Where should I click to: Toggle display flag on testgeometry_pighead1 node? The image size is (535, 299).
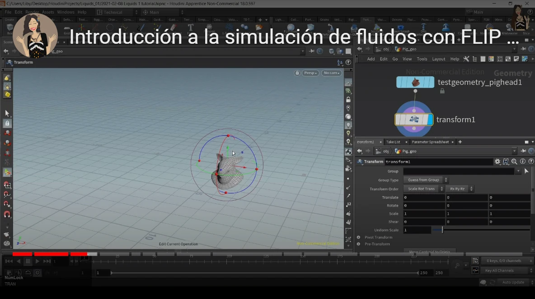[431, 82]
